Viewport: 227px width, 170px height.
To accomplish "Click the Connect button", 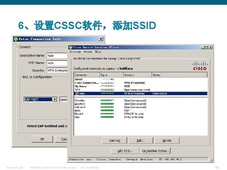I will [x=115, y=140].
